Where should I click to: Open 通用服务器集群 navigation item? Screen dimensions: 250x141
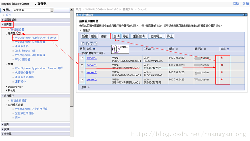pyautogui.click(x=24, y=77)
